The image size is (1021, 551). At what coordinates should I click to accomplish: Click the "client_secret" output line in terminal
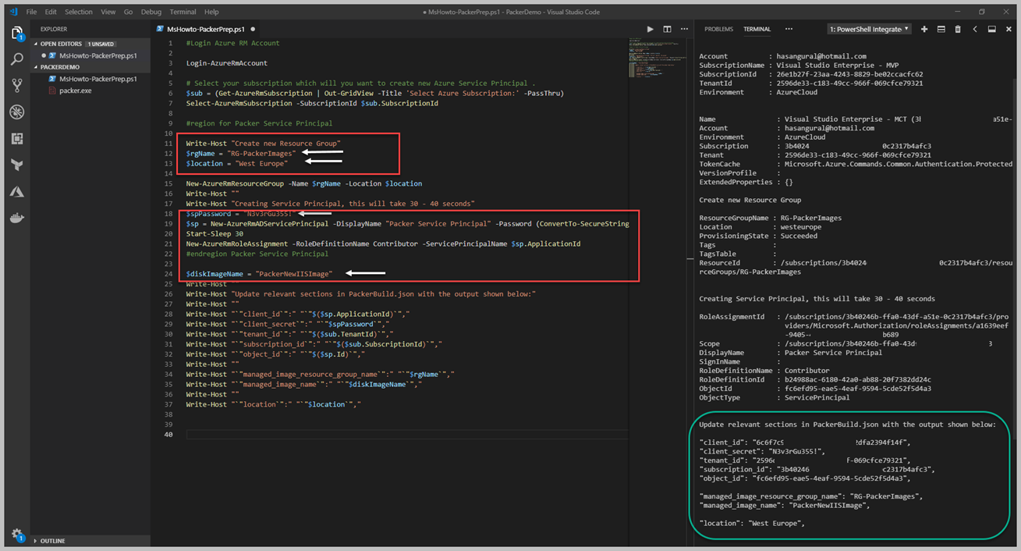pyautogui.click(x=764, y=451)
